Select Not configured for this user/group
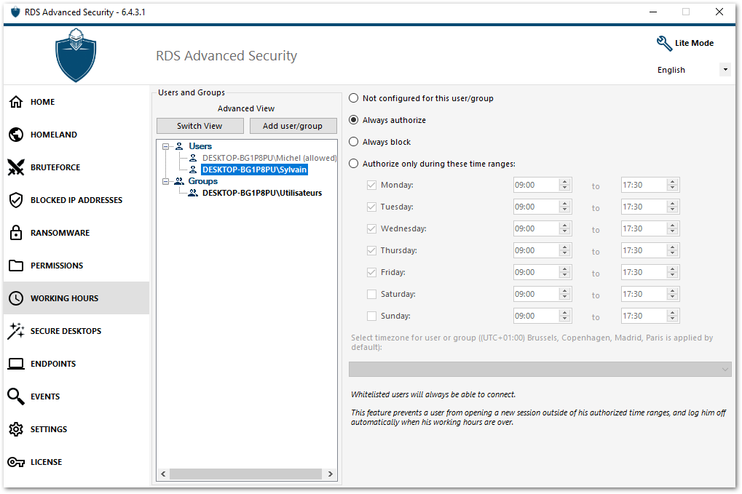The width and height of the screenshot is (742, 494). pyautogui.click(x=421, y=98)
